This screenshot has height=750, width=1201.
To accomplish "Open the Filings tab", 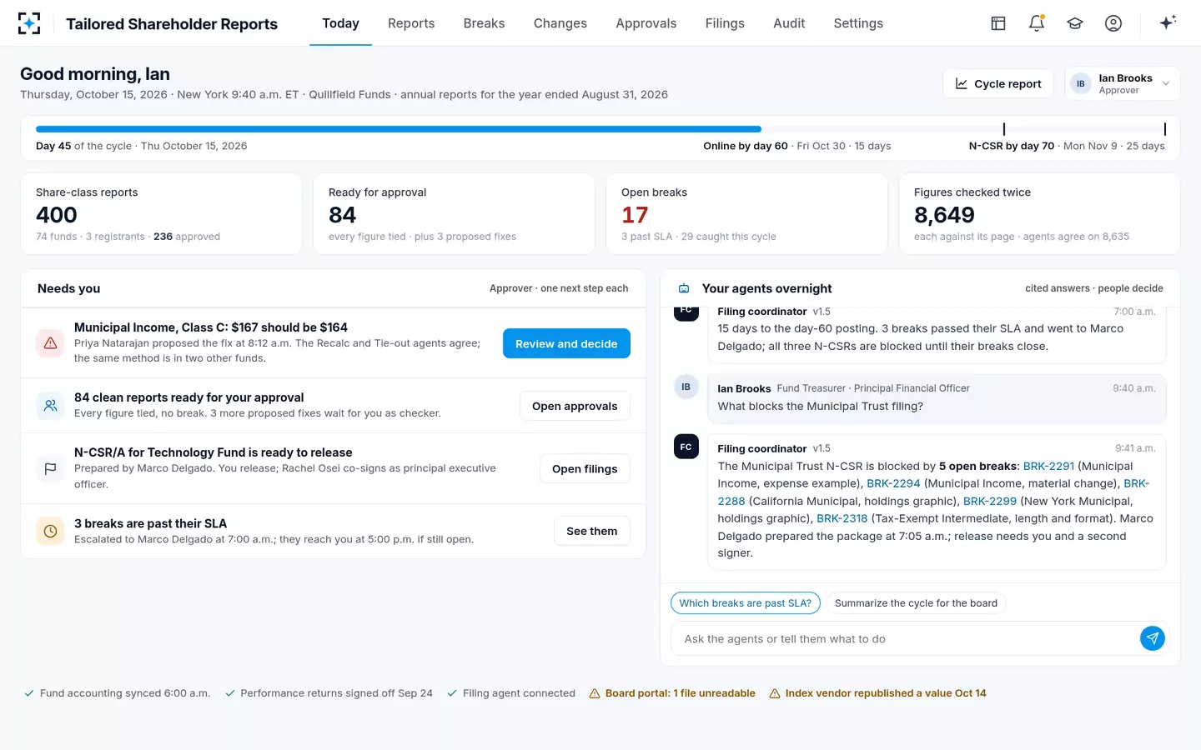I will (725, 23).
